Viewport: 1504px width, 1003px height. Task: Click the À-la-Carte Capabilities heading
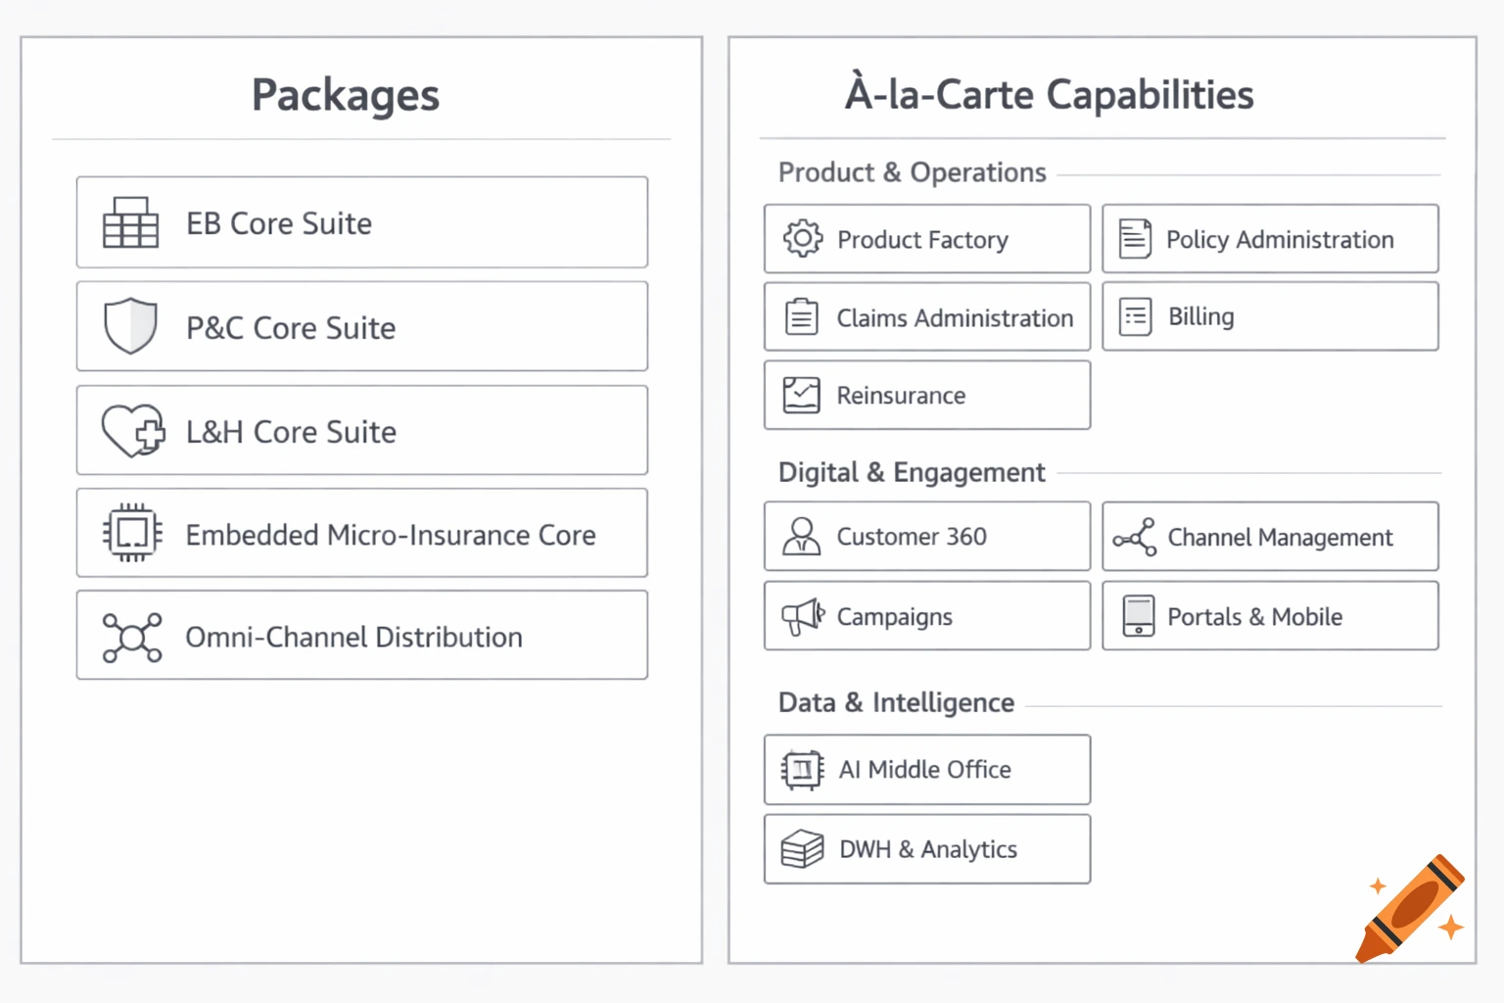1049,93
